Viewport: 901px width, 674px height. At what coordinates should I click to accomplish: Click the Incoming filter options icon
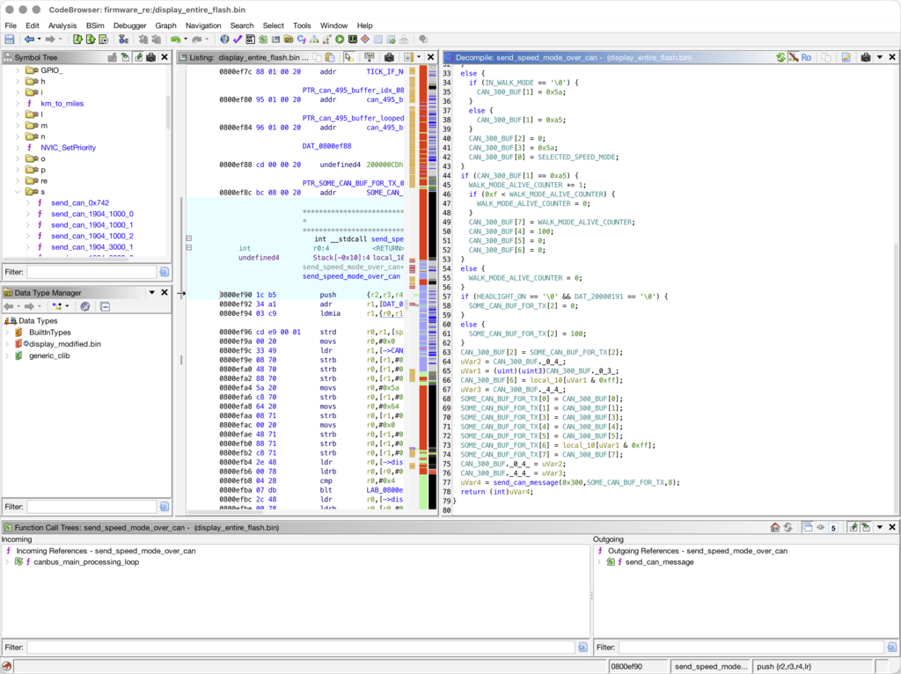[582, 647]
